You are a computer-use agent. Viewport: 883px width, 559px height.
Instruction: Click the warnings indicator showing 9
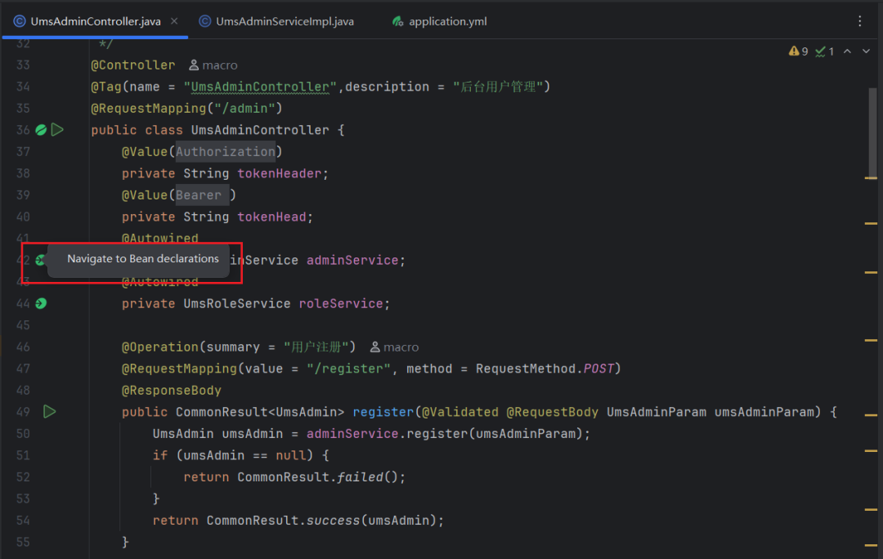[x=798, y=51]
